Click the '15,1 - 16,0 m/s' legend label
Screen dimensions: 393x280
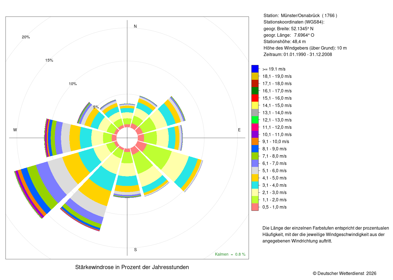[277, 98]
